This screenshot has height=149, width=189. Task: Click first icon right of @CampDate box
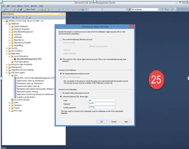pyautogui.click(x=162, y=9)
